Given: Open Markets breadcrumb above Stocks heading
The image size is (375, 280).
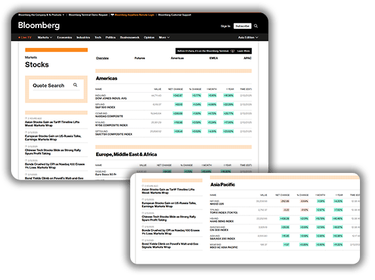Looking at the screenshot, I should [31, 57].
